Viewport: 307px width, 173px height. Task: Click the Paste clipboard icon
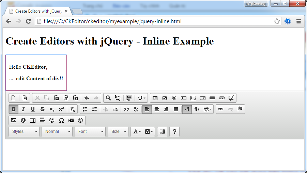pyautogui.click(x=56, y=98)
